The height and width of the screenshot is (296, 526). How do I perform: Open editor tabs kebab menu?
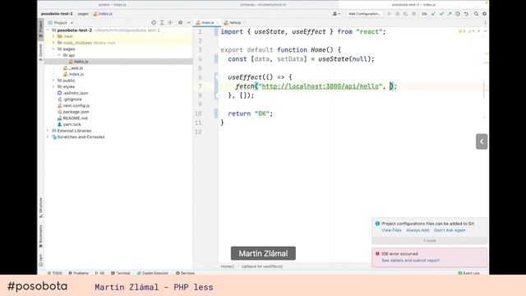[x=485, y=23]
